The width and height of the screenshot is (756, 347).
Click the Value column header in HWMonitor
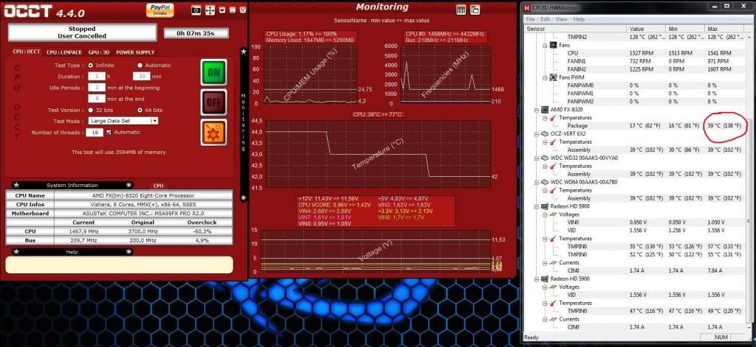646,29
